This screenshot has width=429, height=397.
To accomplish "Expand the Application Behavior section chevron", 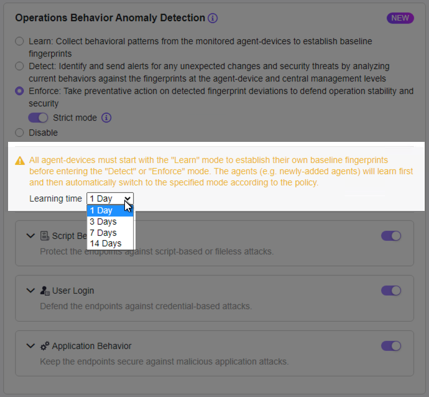I will [30, 346].
